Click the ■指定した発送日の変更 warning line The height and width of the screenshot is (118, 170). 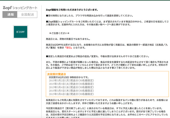click(x=96, y=56)
